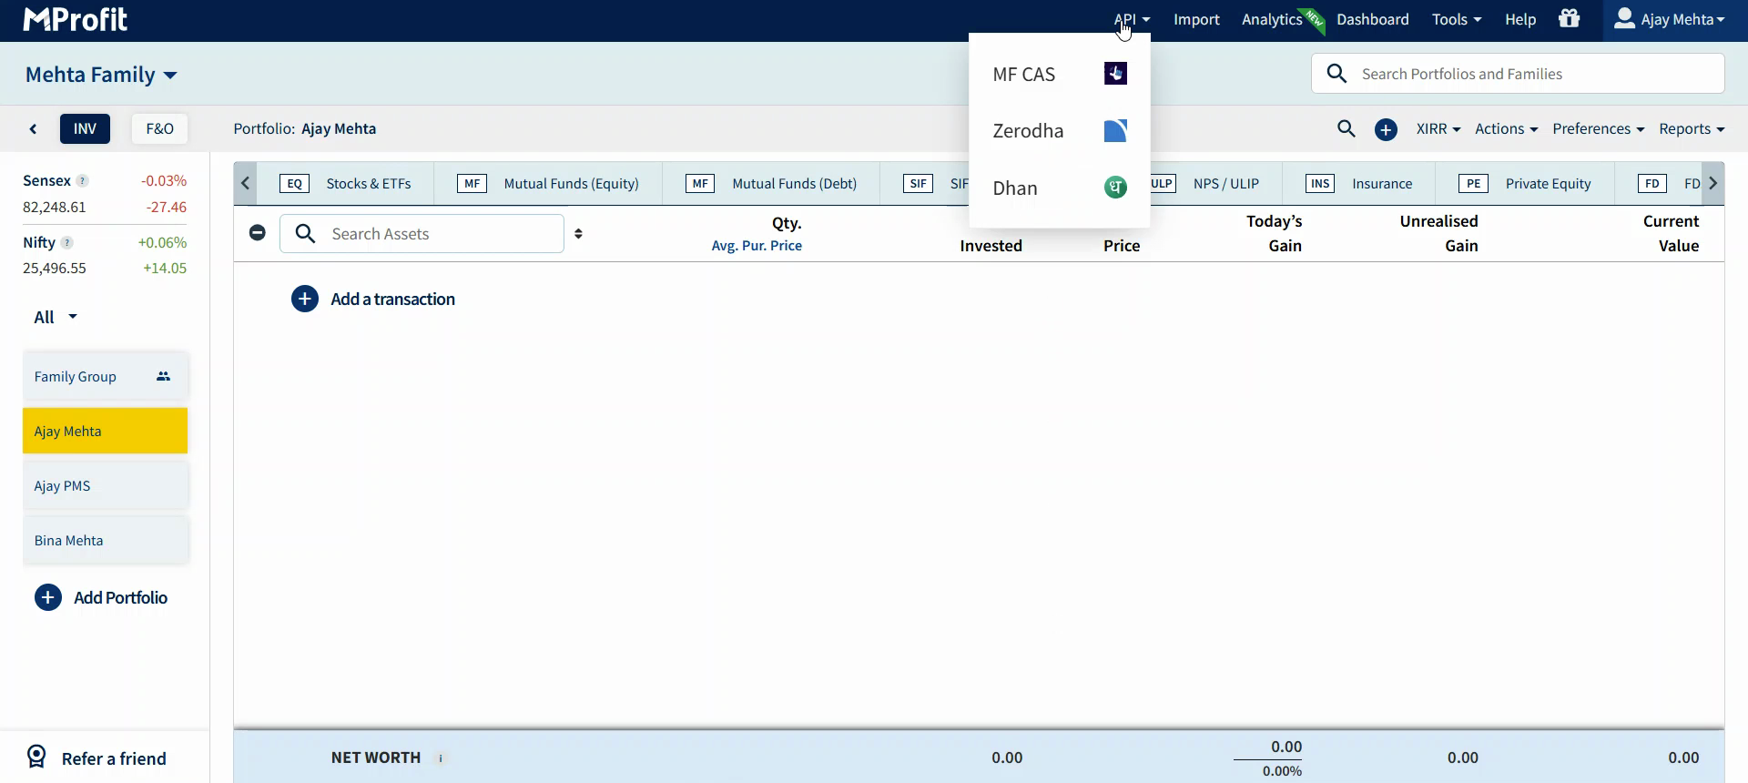The width and height of the screenshot is (1748, 783).
Task: Click the Add a transaction plus icon
Action: [x=305, y=299]
